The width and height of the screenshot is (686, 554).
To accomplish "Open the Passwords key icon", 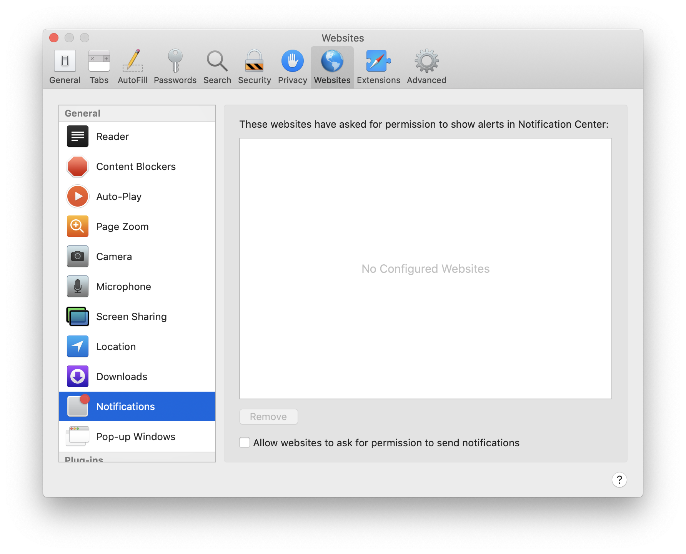I will click(175, 61).
